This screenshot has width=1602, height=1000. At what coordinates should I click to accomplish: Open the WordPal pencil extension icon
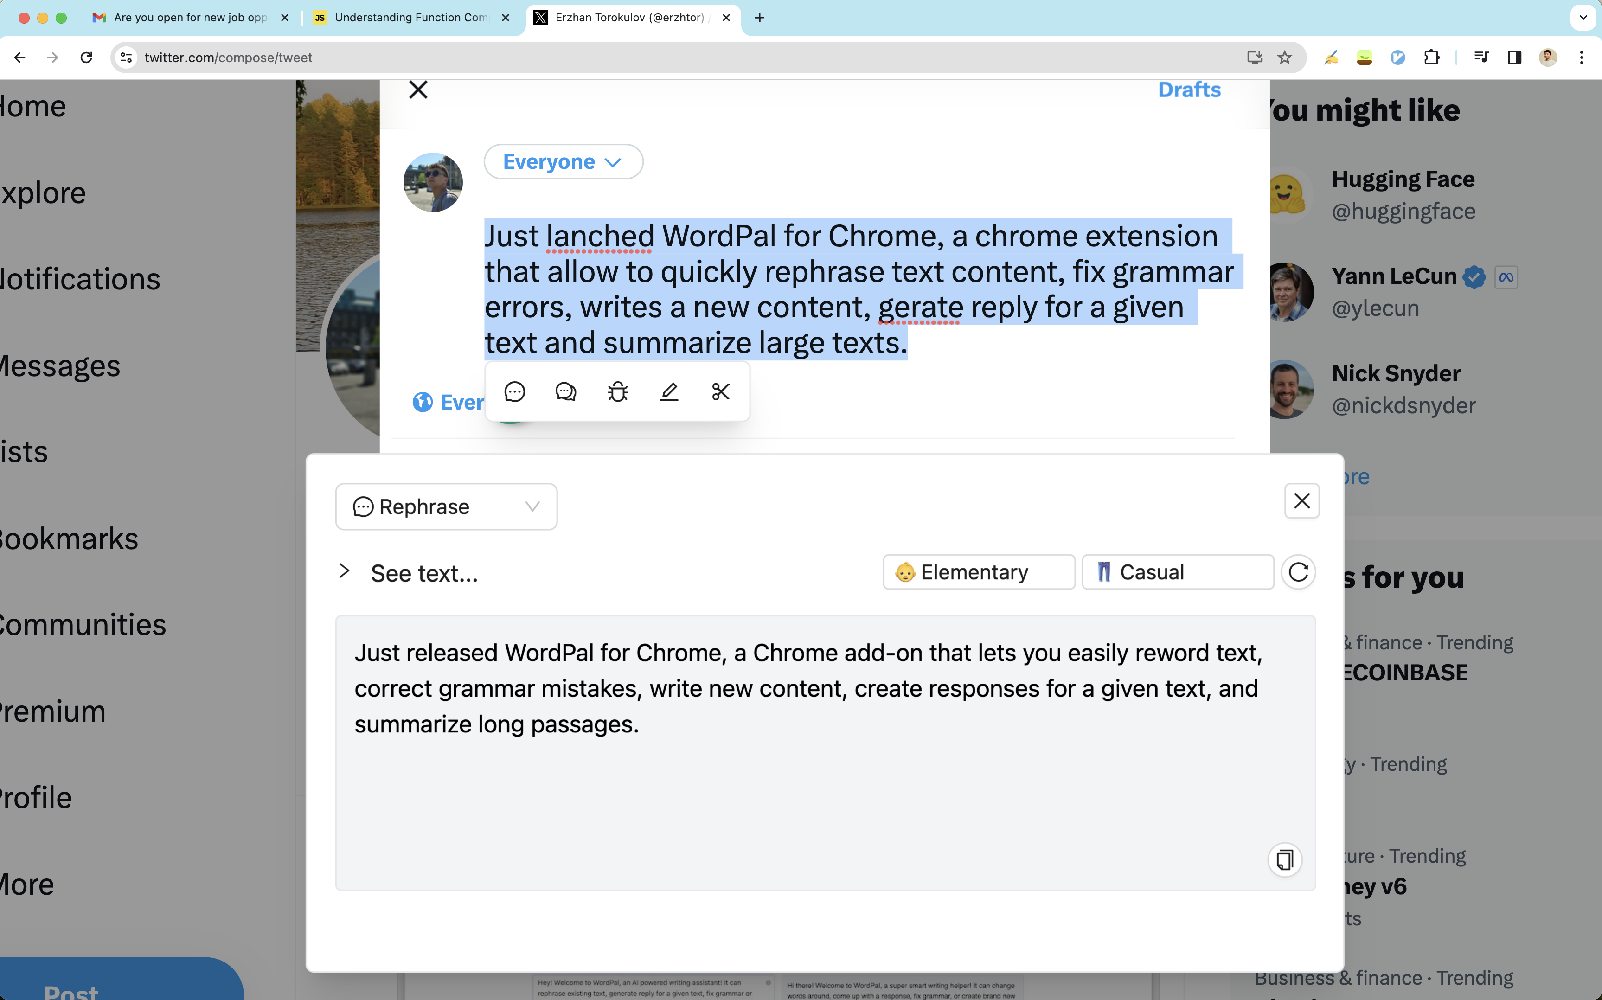pyautogui.click(x=1332, y=58)
